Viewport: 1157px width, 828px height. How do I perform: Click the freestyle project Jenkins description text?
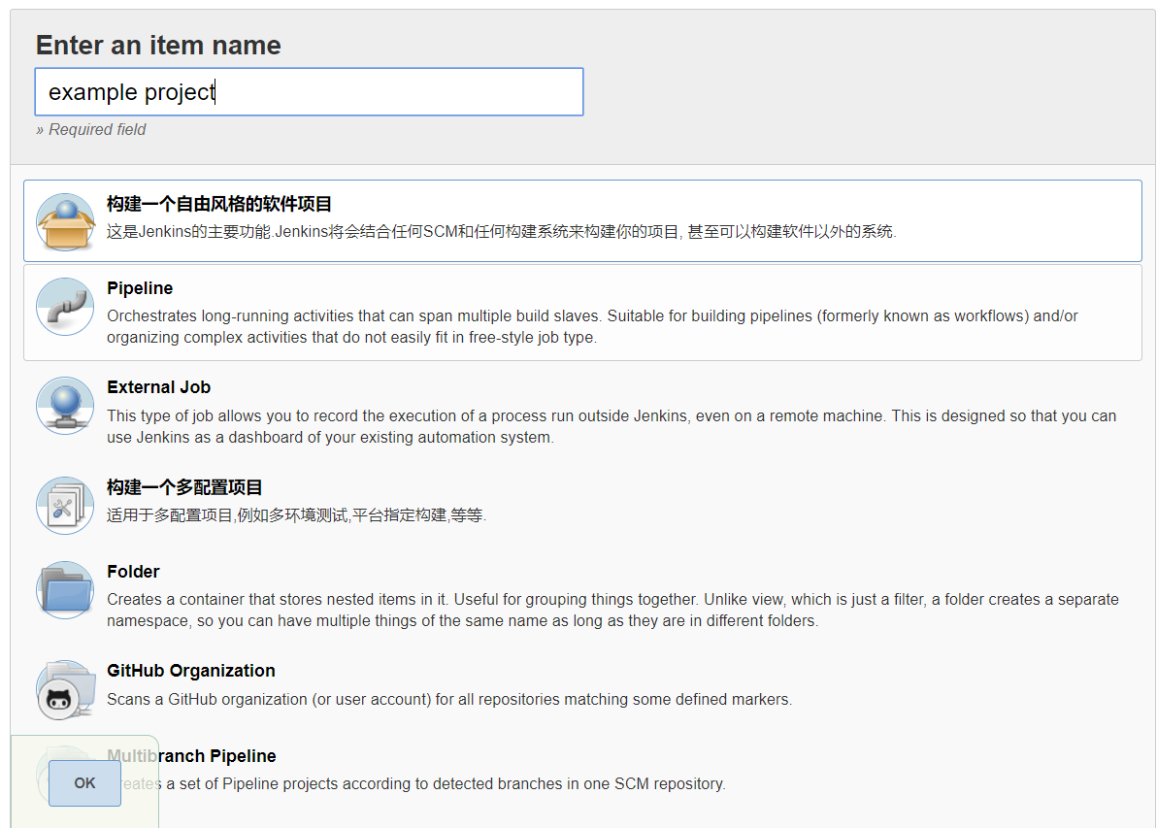pos(502,232)
